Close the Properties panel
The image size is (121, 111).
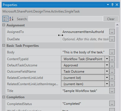point(117,5)
